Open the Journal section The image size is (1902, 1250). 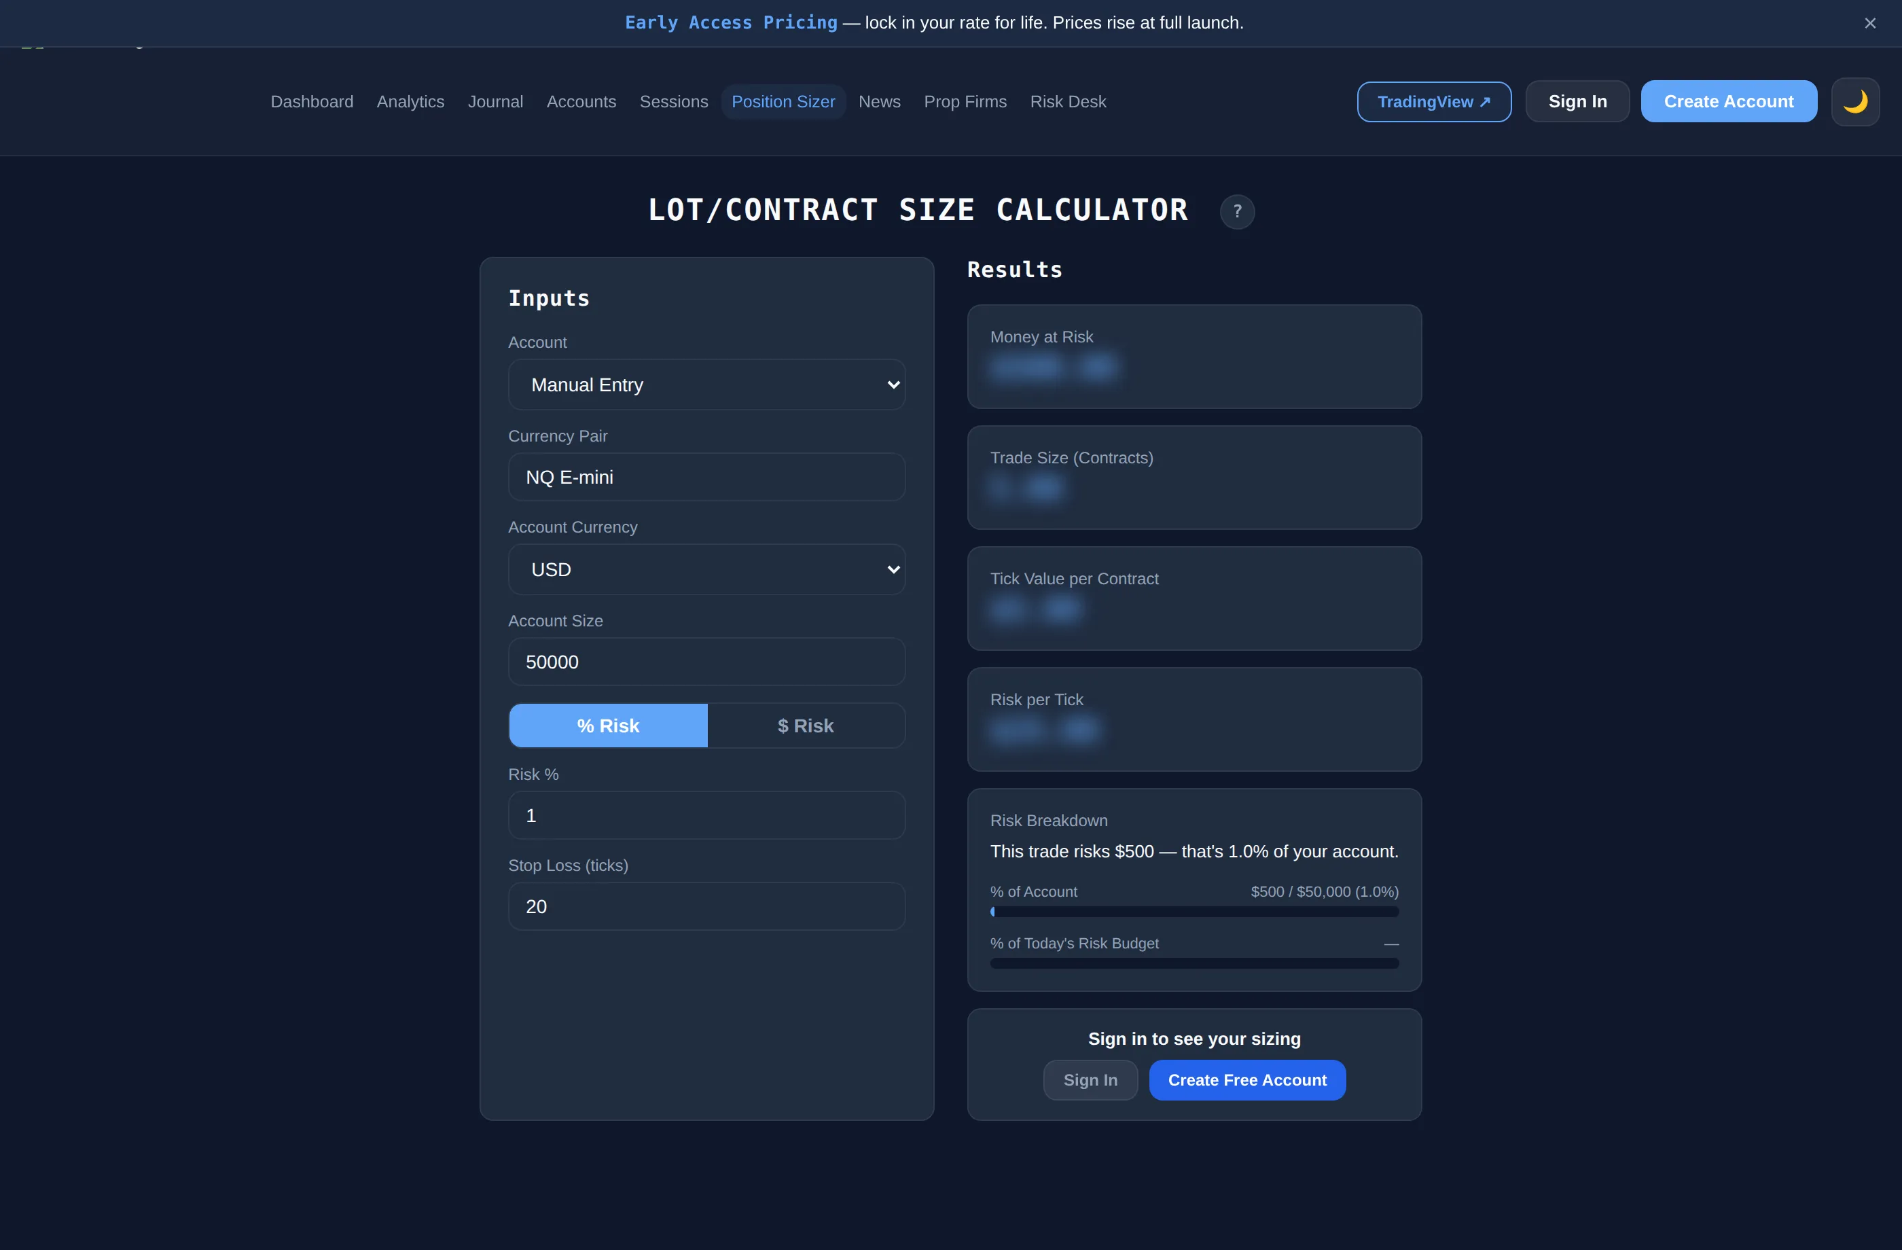point(495,101)
